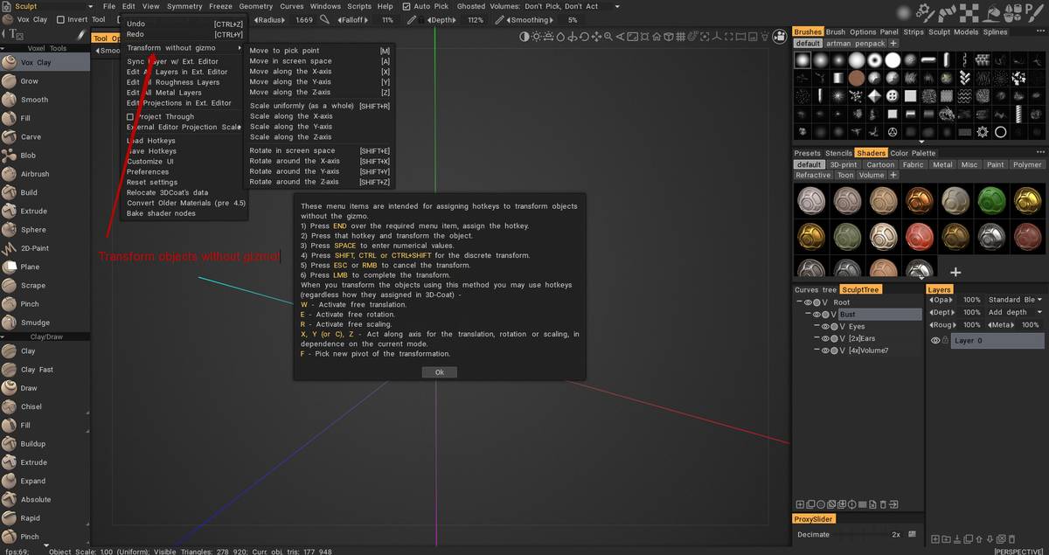
Task: Switch to the Stencils tab
Action: (838, 153)
